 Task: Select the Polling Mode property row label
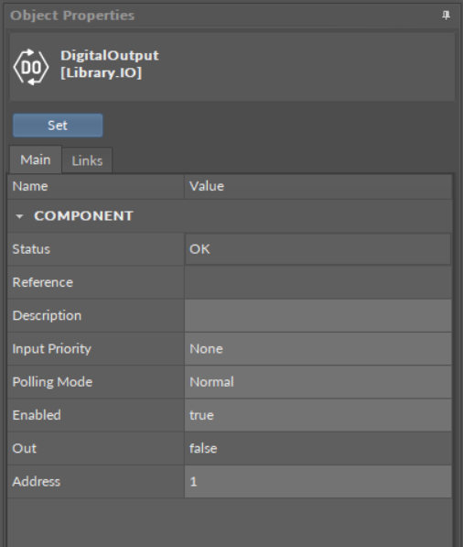click(x=52, y=382)
